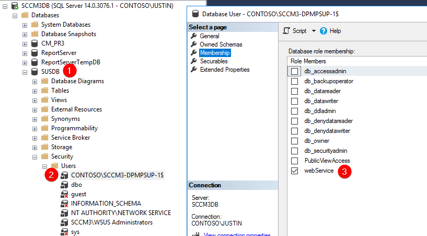Viewport: 427px width, 236px height.
Task: Click the Script toolbar icon
Action: click(286, 31)
